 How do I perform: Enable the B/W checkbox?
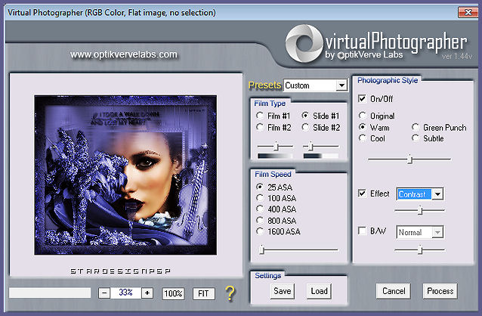(x=362, y=231)
